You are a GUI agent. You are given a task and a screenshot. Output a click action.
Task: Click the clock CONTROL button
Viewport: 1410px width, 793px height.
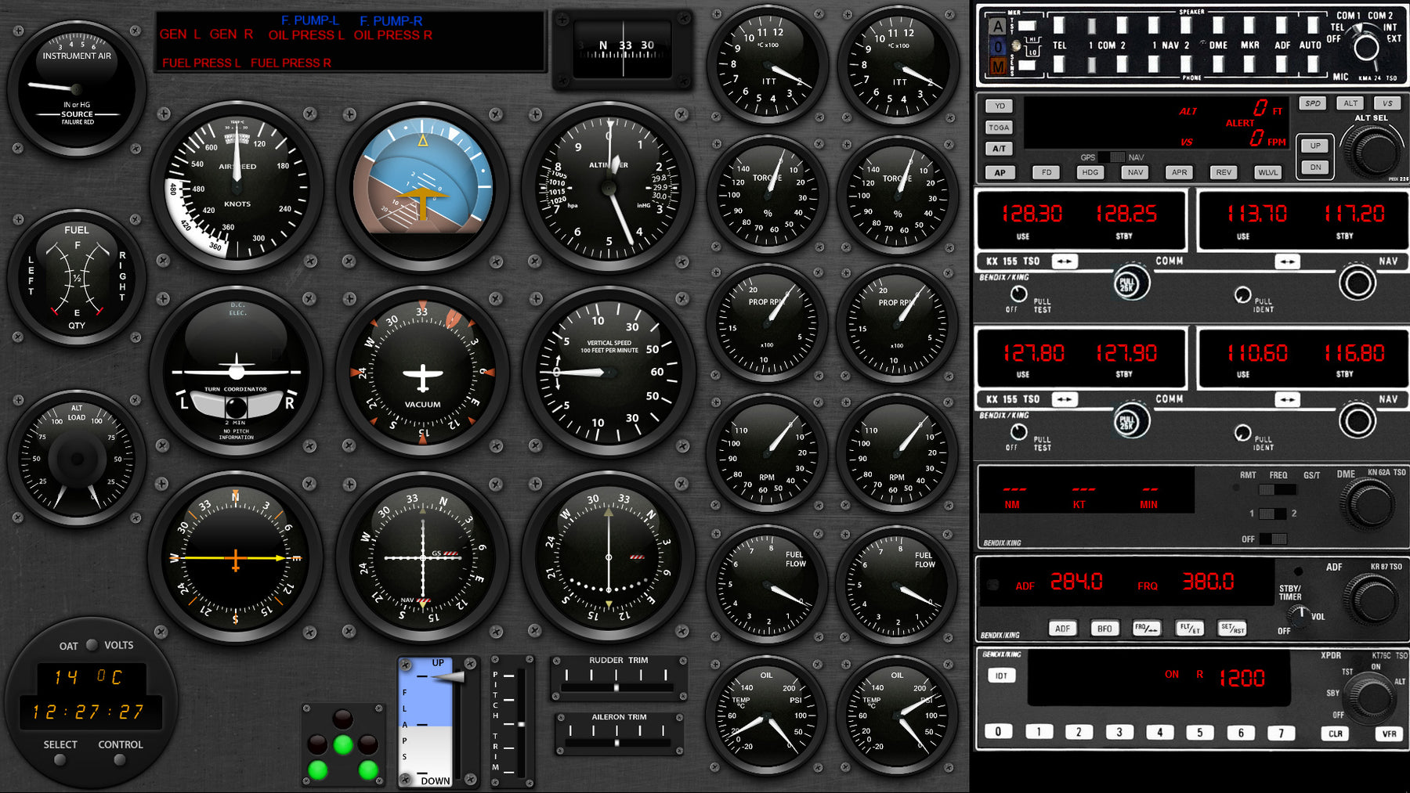click(x=120, y=759)
